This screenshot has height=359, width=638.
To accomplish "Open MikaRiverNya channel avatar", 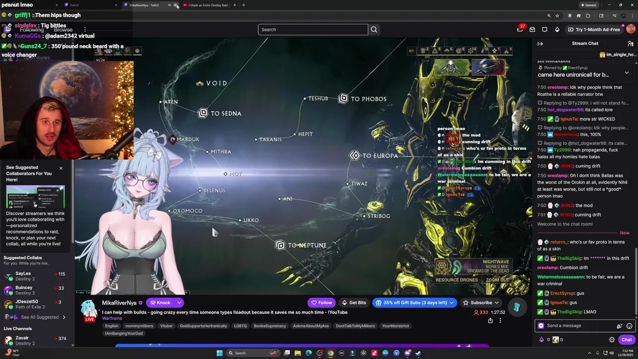I will [89, 310].
